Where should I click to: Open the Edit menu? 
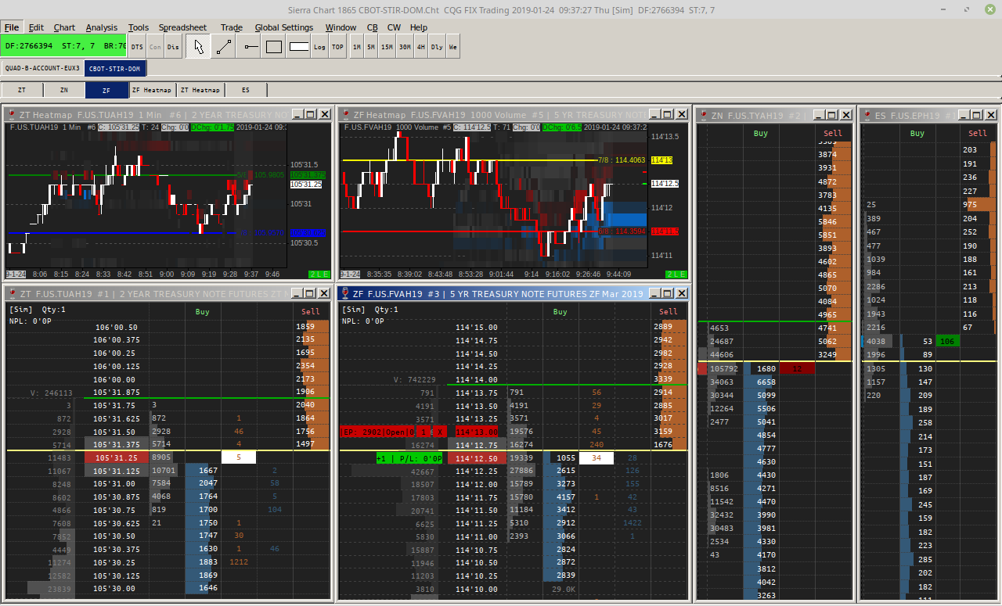[x=36, y=27]
